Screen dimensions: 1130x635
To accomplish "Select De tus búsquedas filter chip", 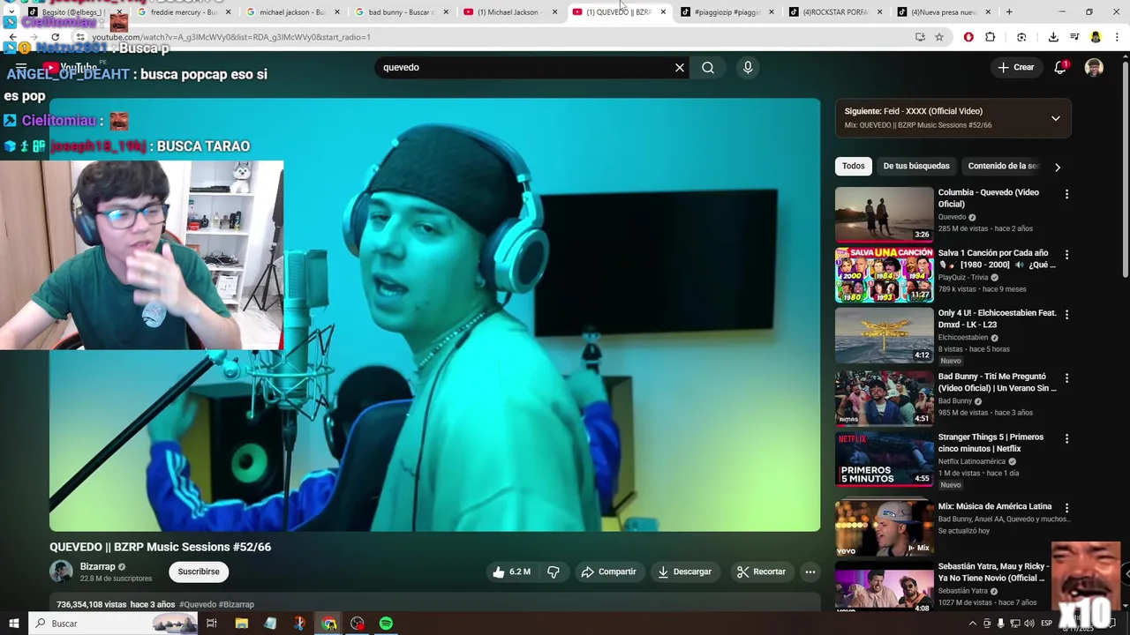I will coord(916,166).
